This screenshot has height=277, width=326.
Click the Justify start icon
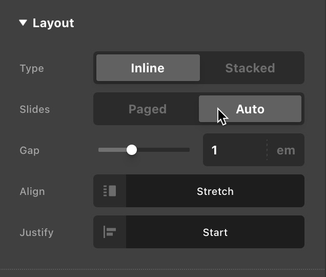tap(110, 232)
